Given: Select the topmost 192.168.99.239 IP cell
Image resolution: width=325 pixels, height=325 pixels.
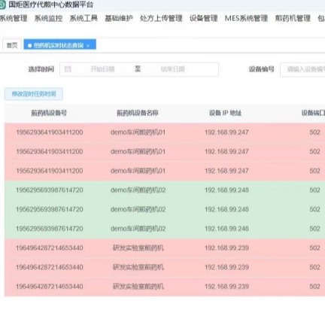Looking at the screenshot, I should click(226, 248).
